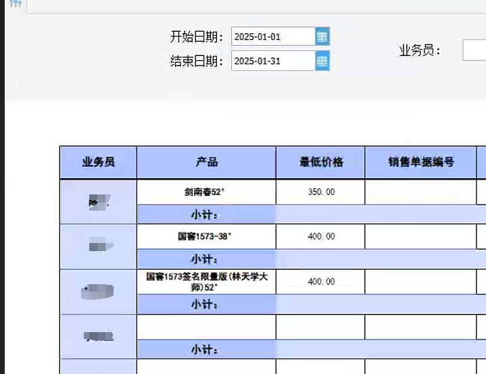This screenshot has width=486, height=374.
Task: Click the 业务员 input box
Action: (475, 50)
